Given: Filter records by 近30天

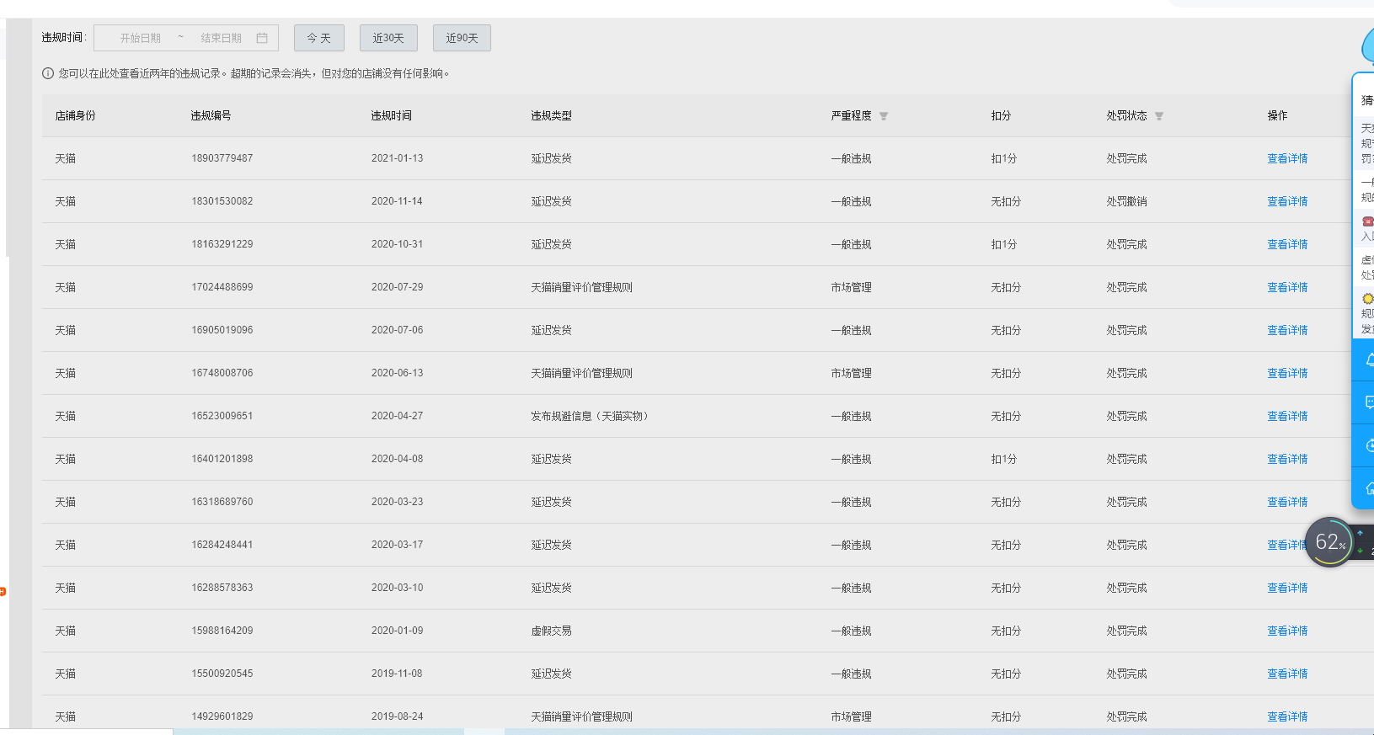Looking at the screenshot, I should point(388,38).
